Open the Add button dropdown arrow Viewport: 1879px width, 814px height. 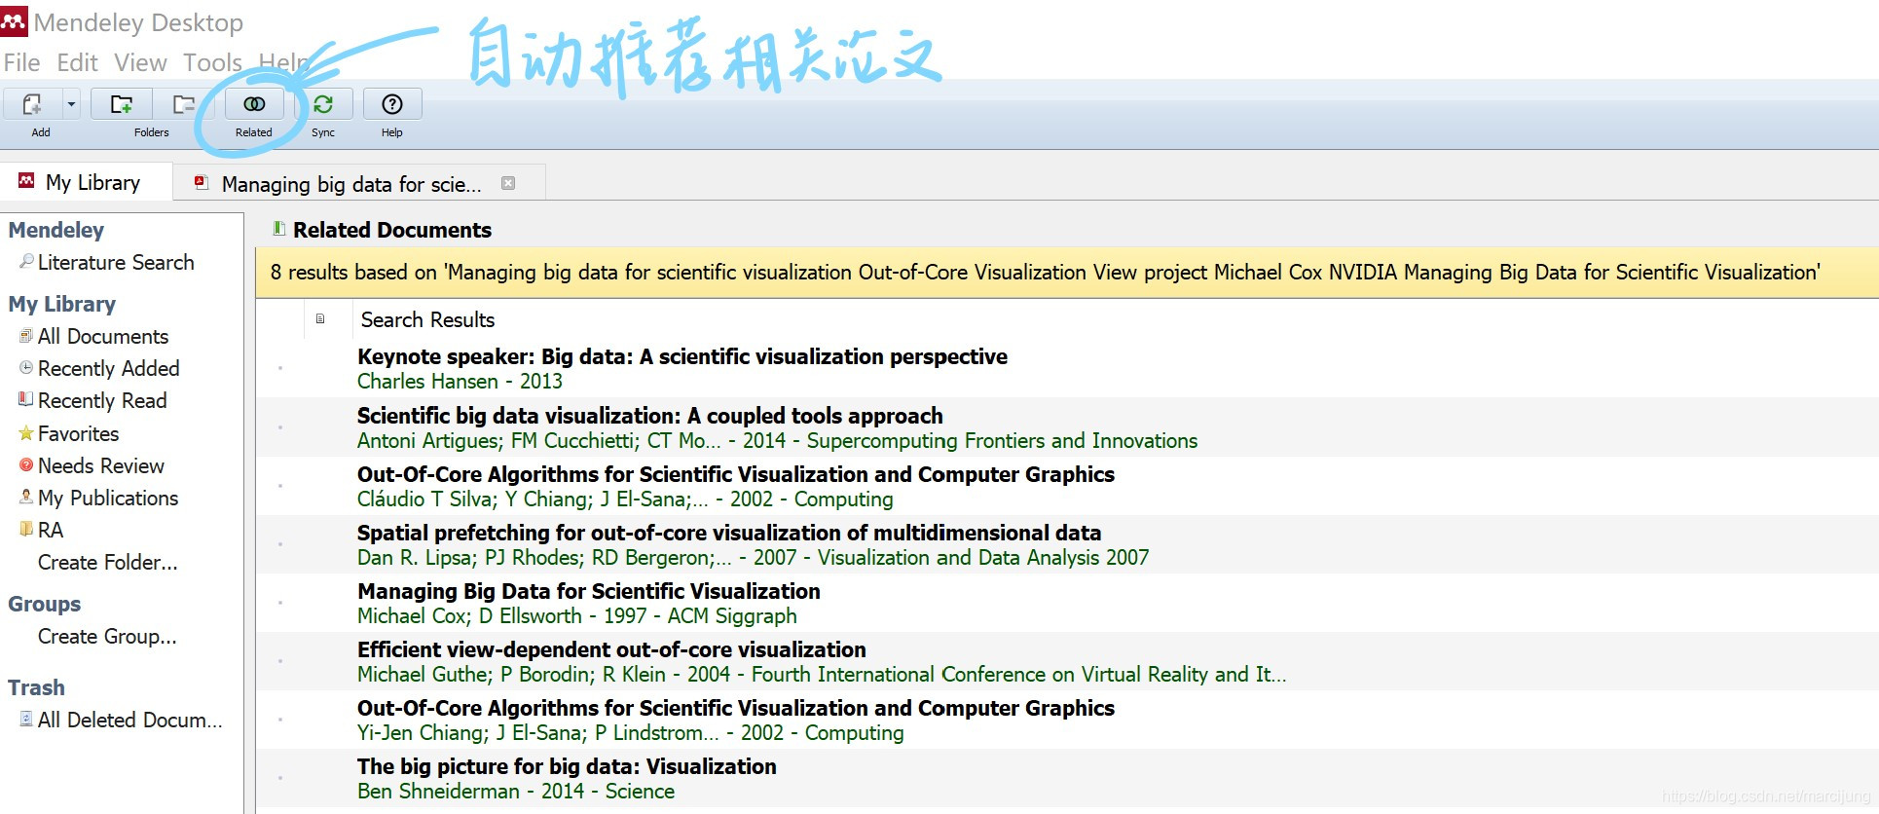tap(71, 104)
